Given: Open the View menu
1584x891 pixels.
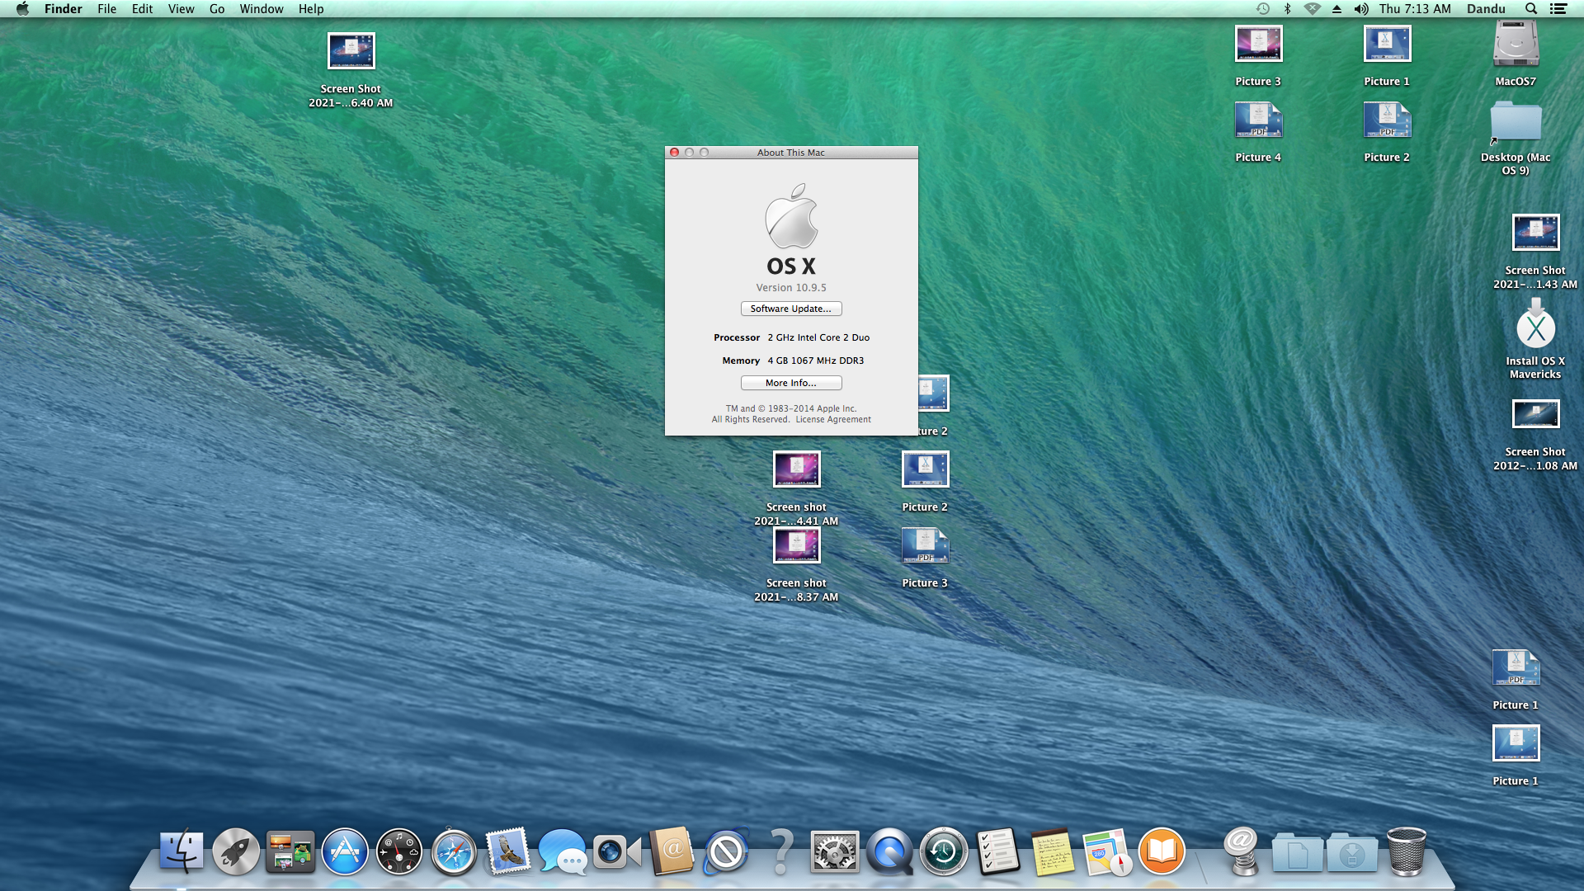Looking at the screenshot, I should [181, 9].
